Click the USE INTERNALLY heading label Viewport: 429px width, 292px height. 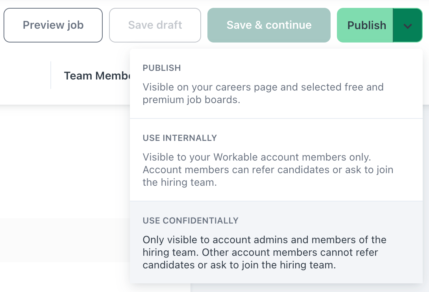click(180, 138)
